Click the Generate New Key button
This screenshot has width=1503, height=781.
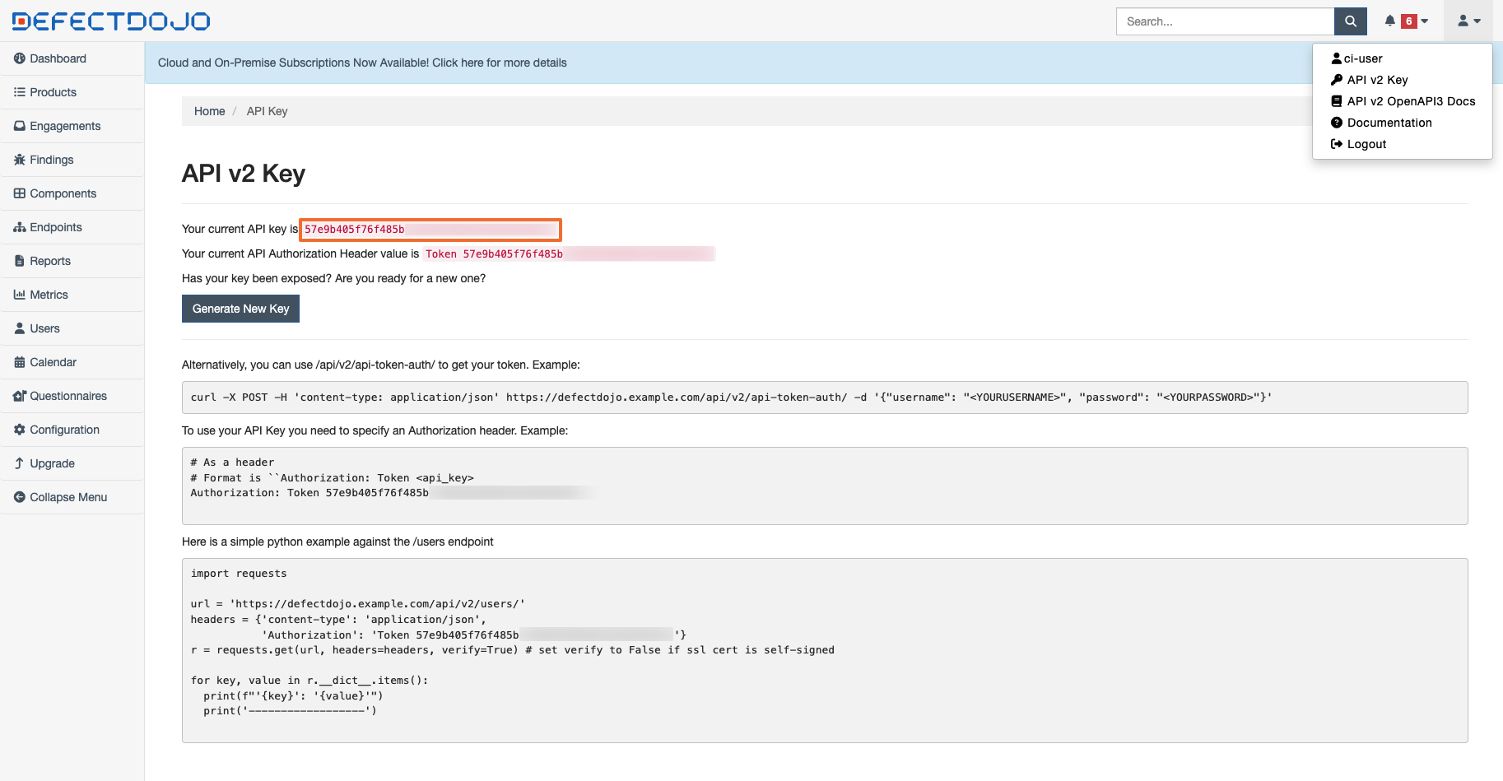(240, 309)
